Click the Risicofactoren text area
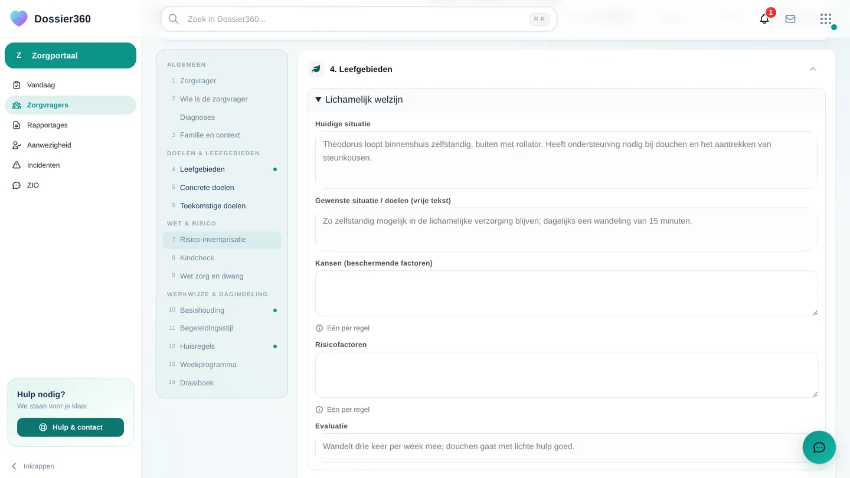The height and width of the screenshot is (478, 850). click(x=567, y=375)
